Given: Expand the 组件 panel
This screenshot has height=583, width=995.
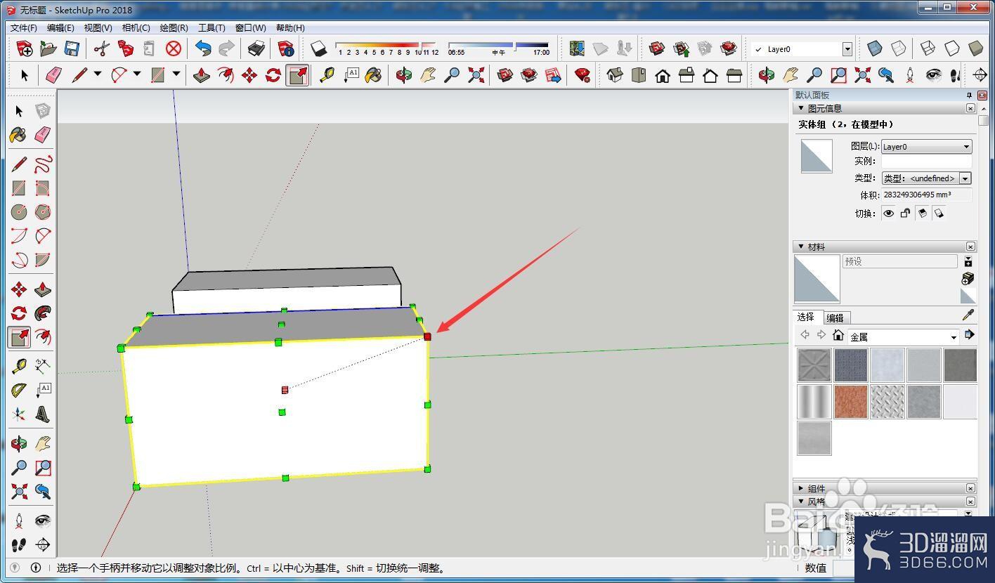Looking at the screenshot, I should tap(801, 488).
